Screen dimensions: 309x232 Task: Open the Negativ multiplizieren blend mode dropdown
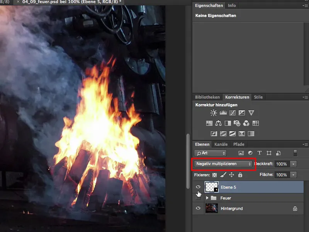(223, 164)
